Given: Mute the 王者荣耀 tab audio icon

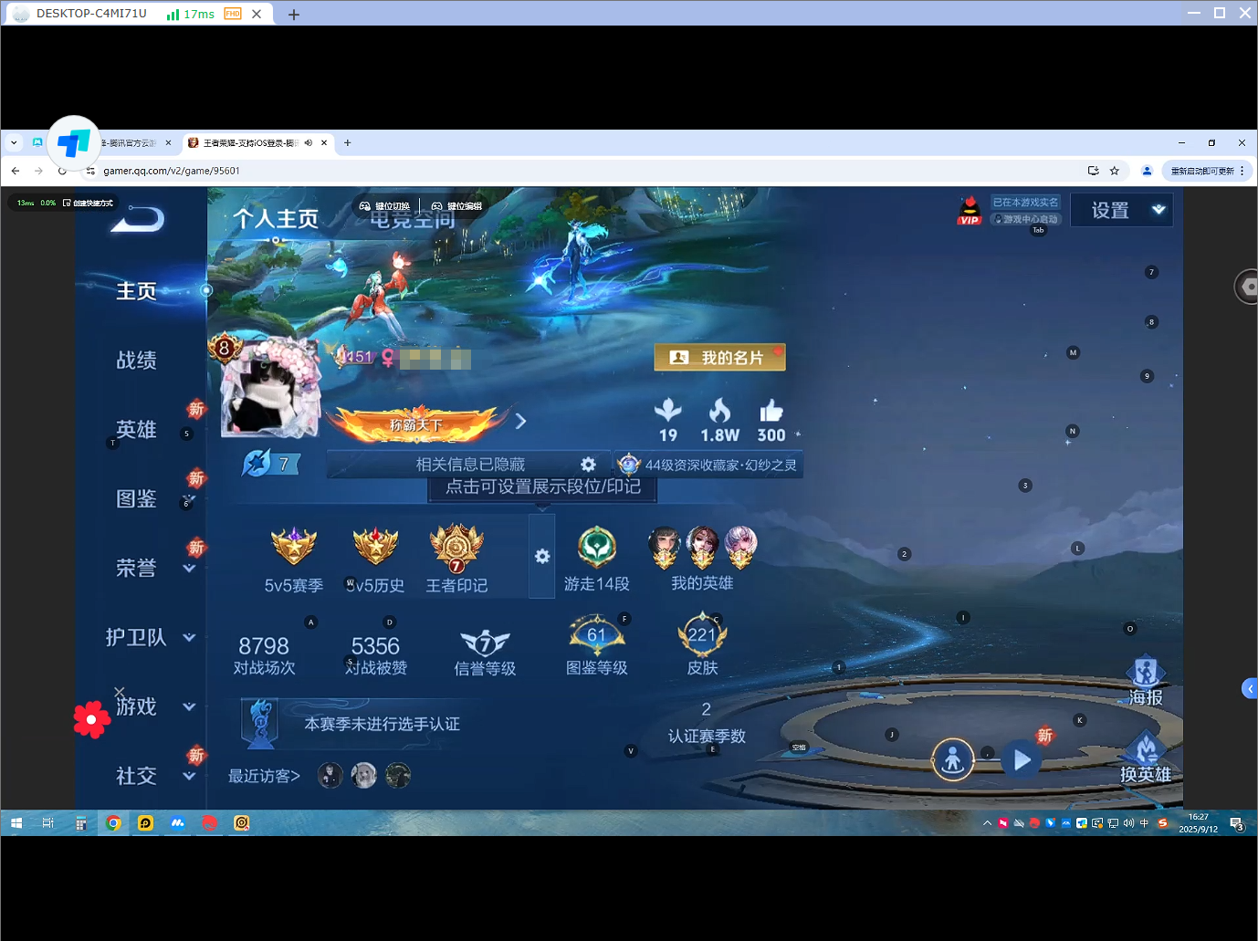Looking at the screenshot, I should (309, 143).
